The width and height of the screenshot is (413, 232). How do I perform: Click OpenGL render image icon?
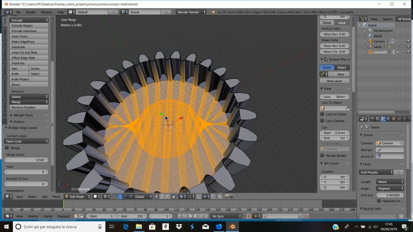click(x=226, y=196)
